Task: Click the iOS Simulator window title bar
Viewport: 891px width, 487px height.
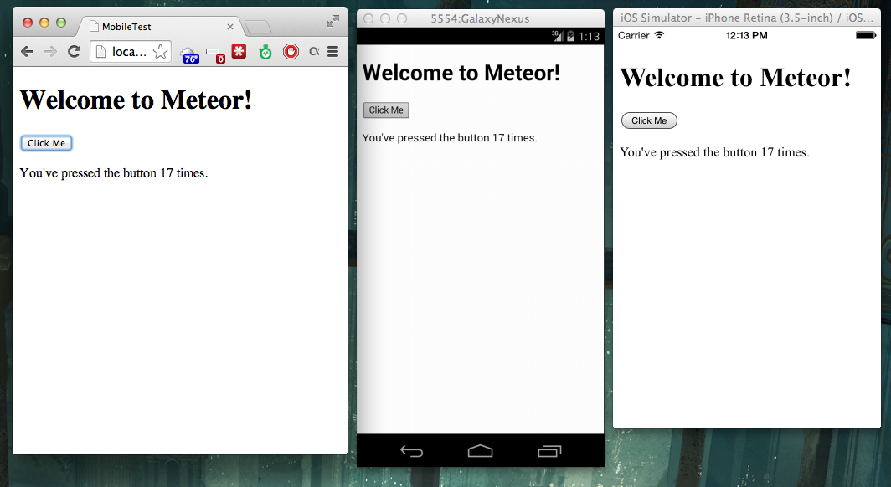Action: click(747, 18)
